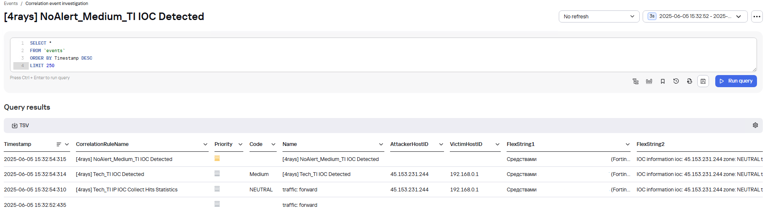The height and width of the screenshot is (211, 767).
Task: Click the yellow priority indicator in first row
Action: coord(217,158)
